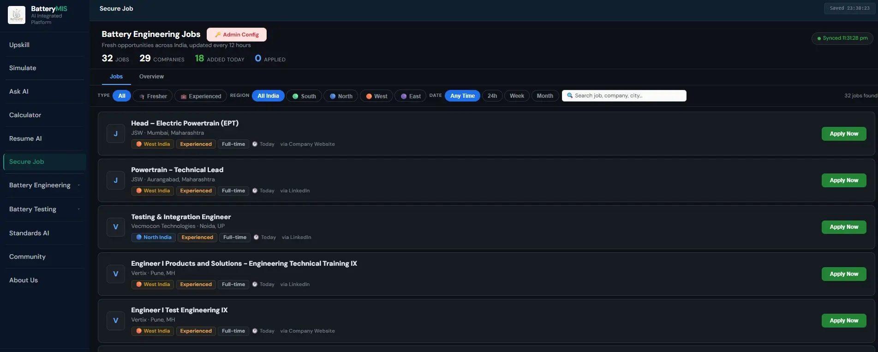Open Ask AI in the sidebar
The height and width of the screenshot is (352, 878).
point(45,91)
